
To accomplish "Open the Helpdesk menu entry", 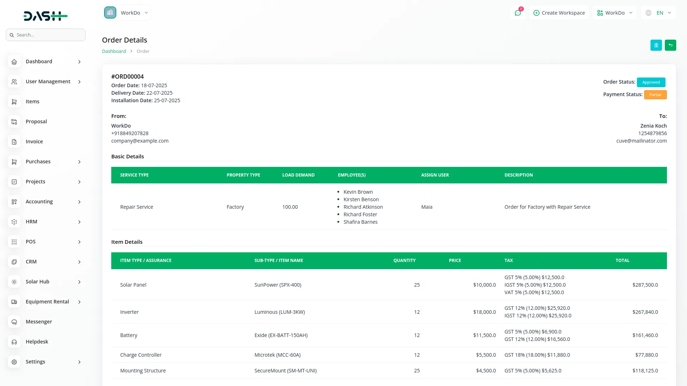I will tap(46, 342).
